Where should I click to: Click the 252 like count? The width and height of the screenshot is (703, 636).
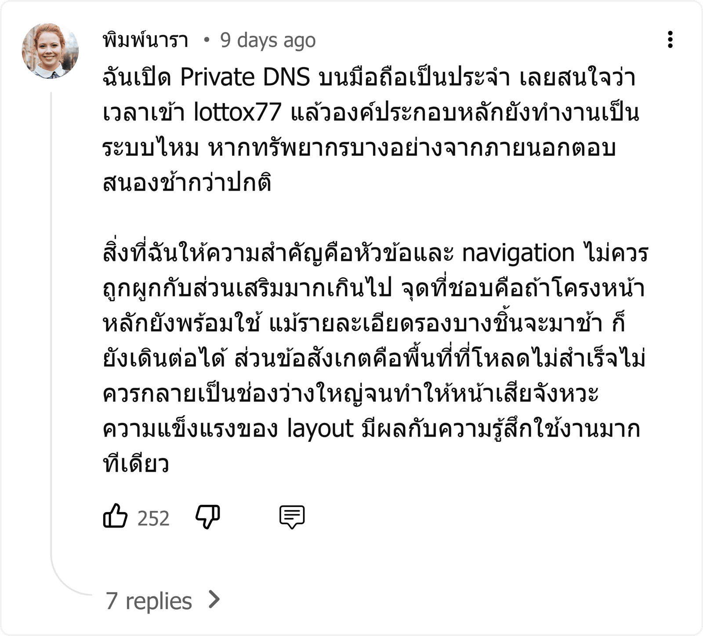point(153,518)
